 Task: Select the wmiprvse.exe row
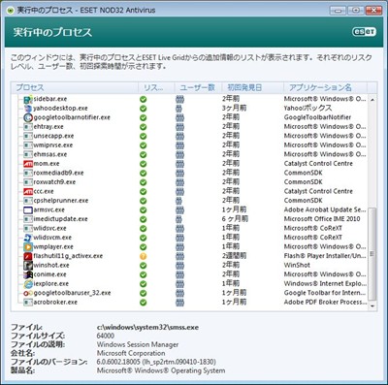tap(189, 145)
